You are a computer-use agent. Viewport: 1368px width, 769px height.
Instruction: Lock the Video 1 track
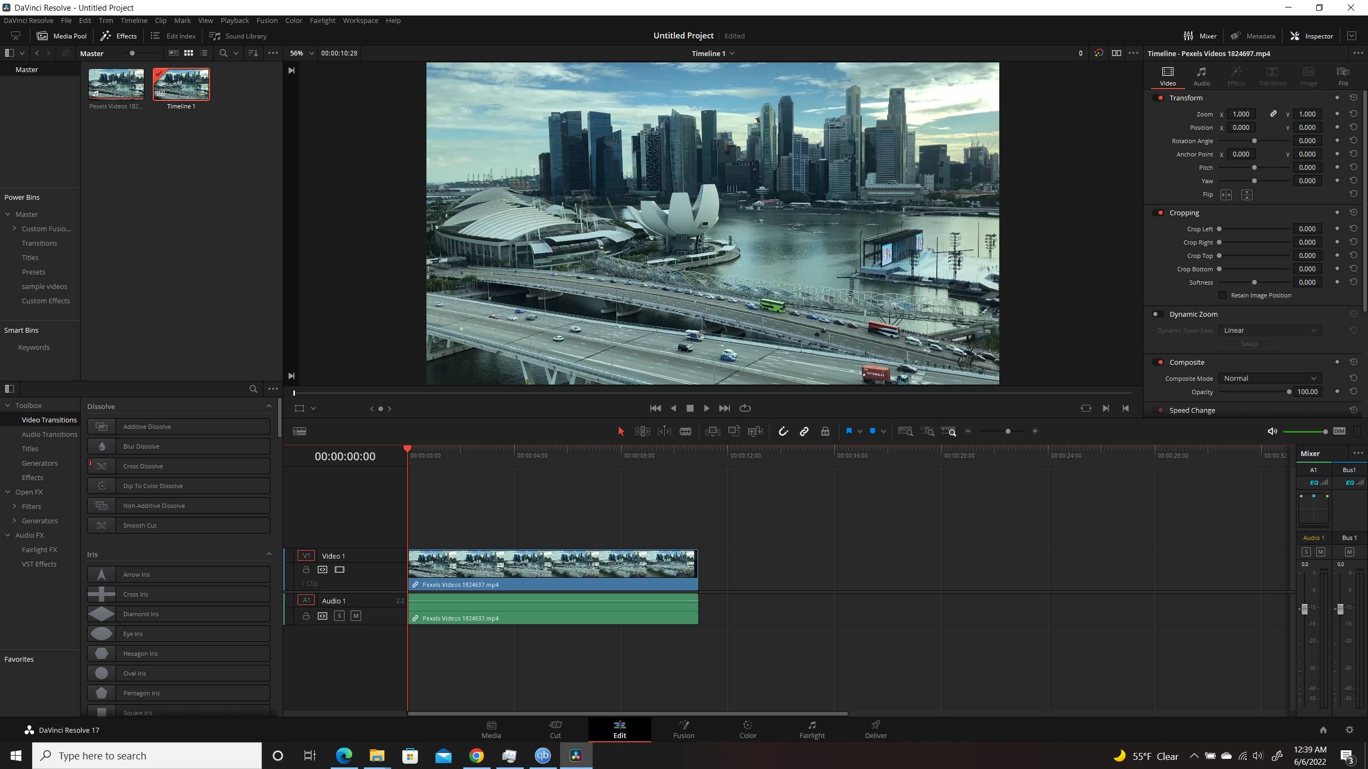tap(306, 570)
